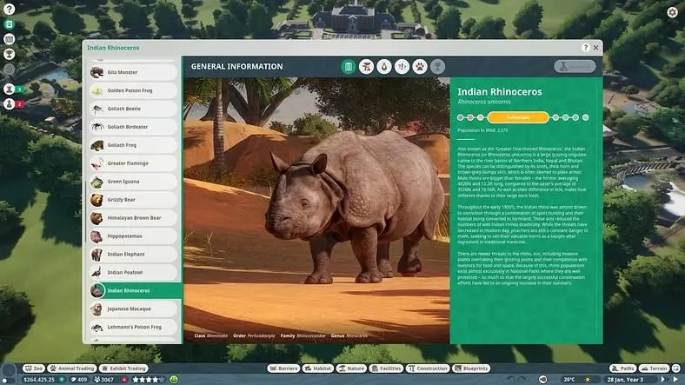Open the Construction build menu
The image size is (685, 385).
click(428, 368)
